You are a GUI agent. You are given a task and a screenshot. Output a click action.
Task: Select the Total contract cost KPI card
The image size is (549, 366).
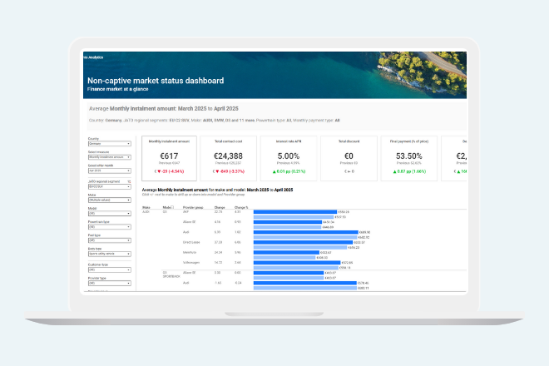229,158
